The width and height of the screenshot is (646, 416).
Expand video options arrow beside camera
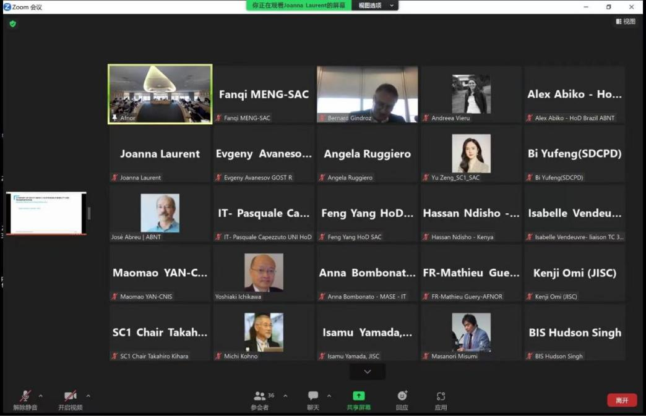pos(88,396)
